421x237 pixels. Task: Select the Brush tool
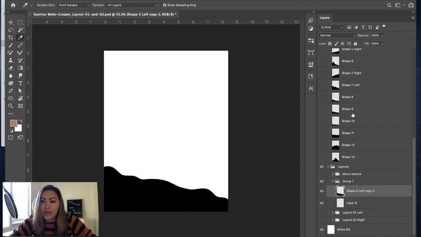point(11,45)
